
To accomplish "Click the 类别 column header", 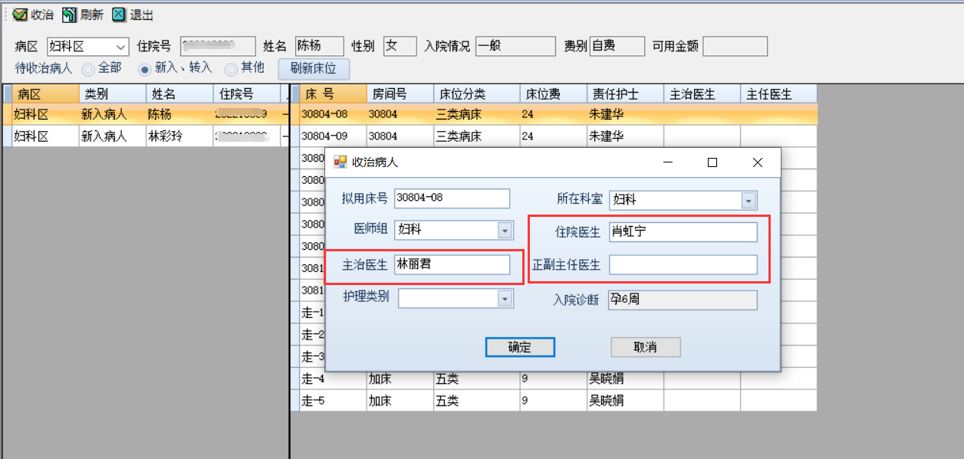I will pyautogui.click(x=113, y=94).
